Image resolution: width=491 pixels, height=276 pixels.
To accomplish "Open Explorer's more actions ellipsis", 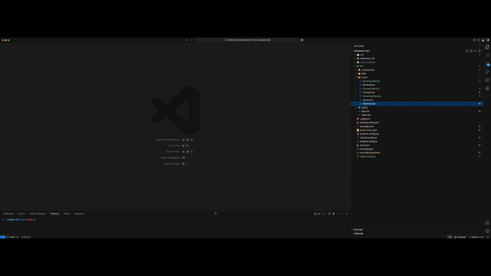I will [479, 46].
